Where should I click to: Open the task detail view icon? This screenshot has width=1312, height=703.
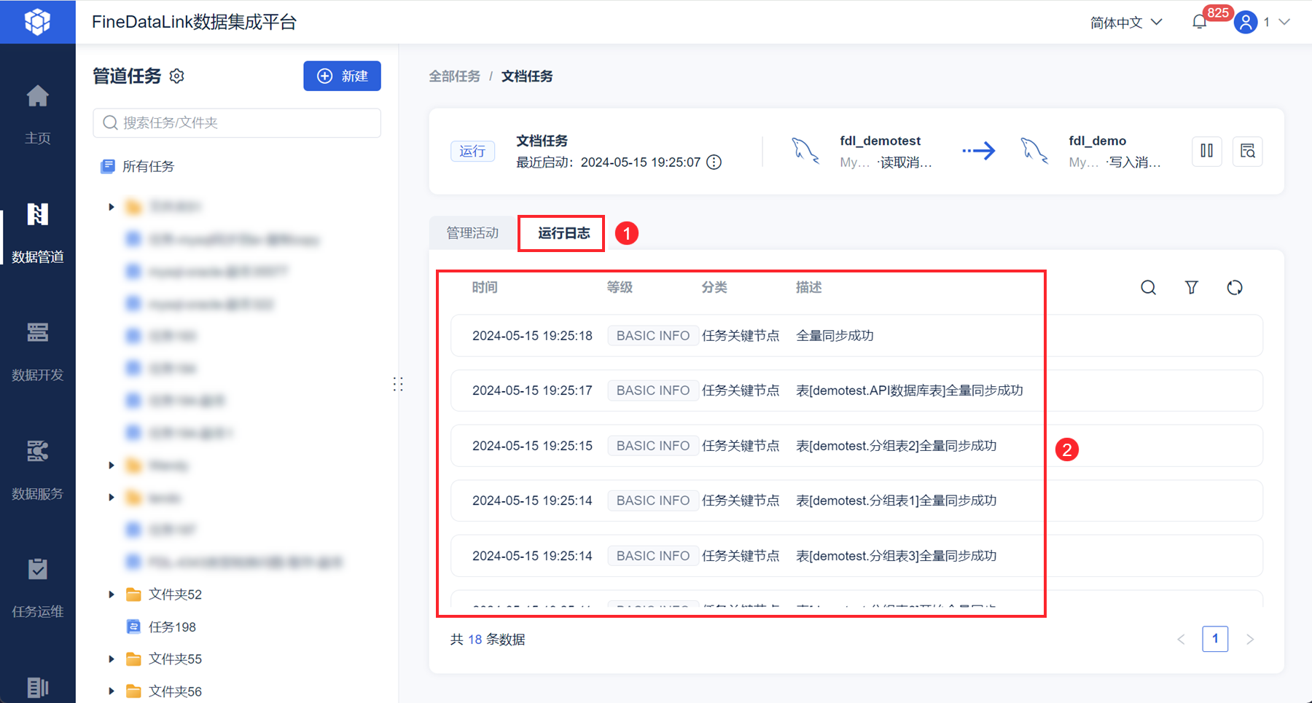[1248, 151]
